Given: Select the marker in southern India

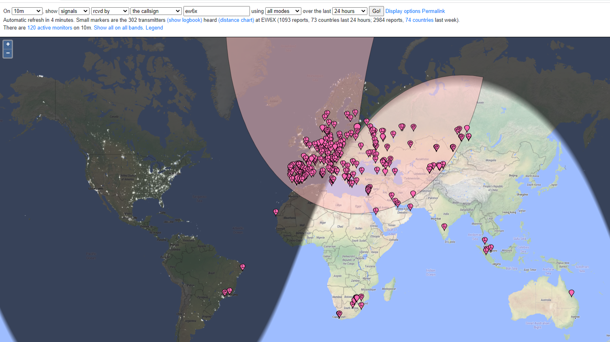Looking at the screenshot, I should (x=444, y=226).
